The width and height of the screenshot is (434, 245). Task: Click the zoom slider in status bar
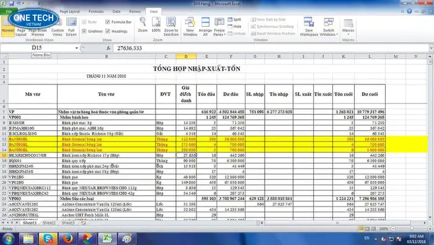[412, 229]
